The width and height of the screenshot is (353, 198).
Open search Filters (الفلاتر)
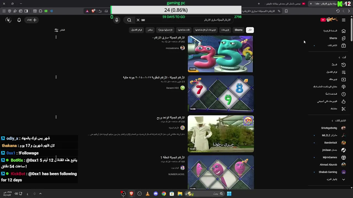[60, 30]
